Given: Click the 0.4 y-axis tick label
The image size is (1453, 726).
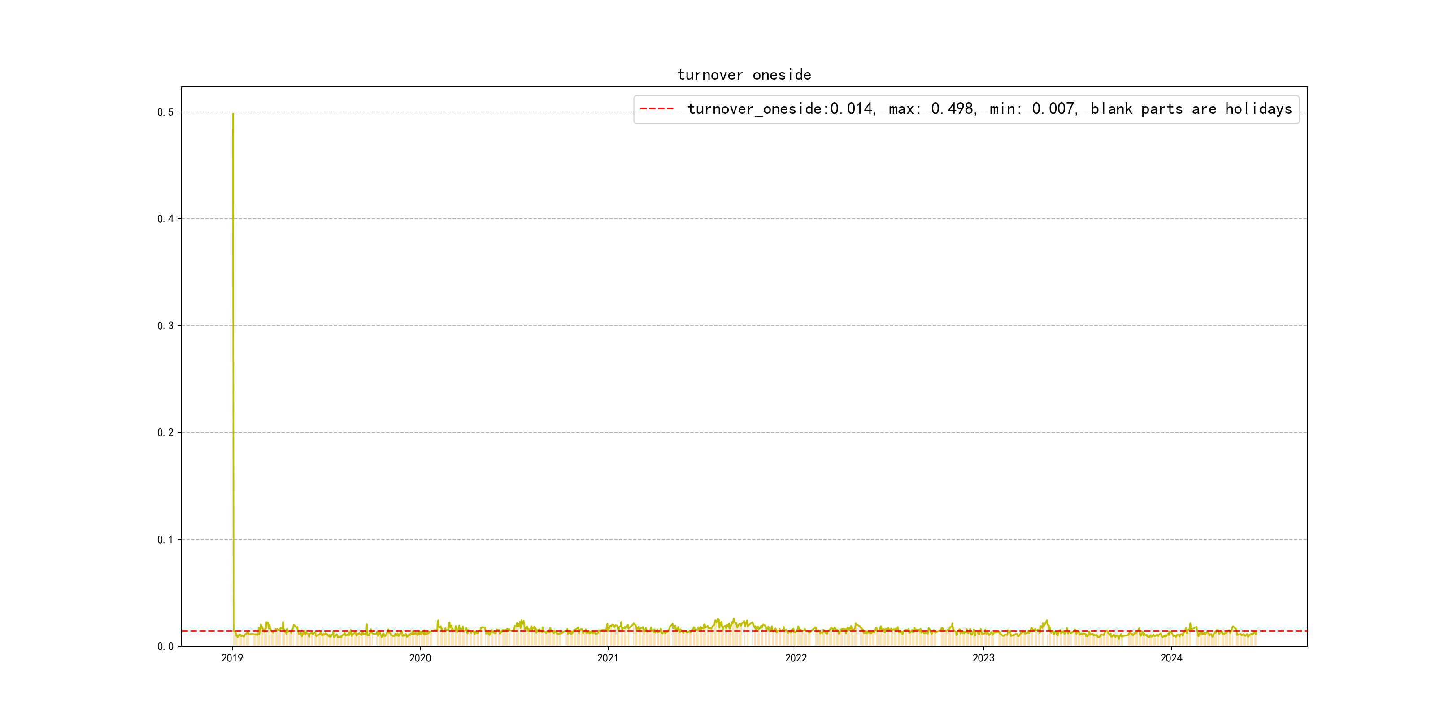Looking at the screenshot, I should (x=165, y=219).
